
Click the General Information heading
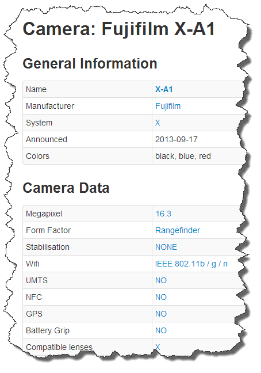[x=90, y=64]
